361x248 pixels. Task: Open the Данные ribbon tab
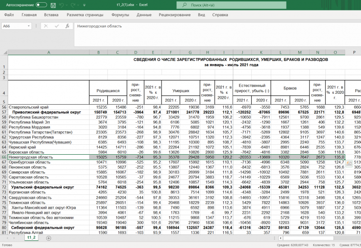(144, 15)
